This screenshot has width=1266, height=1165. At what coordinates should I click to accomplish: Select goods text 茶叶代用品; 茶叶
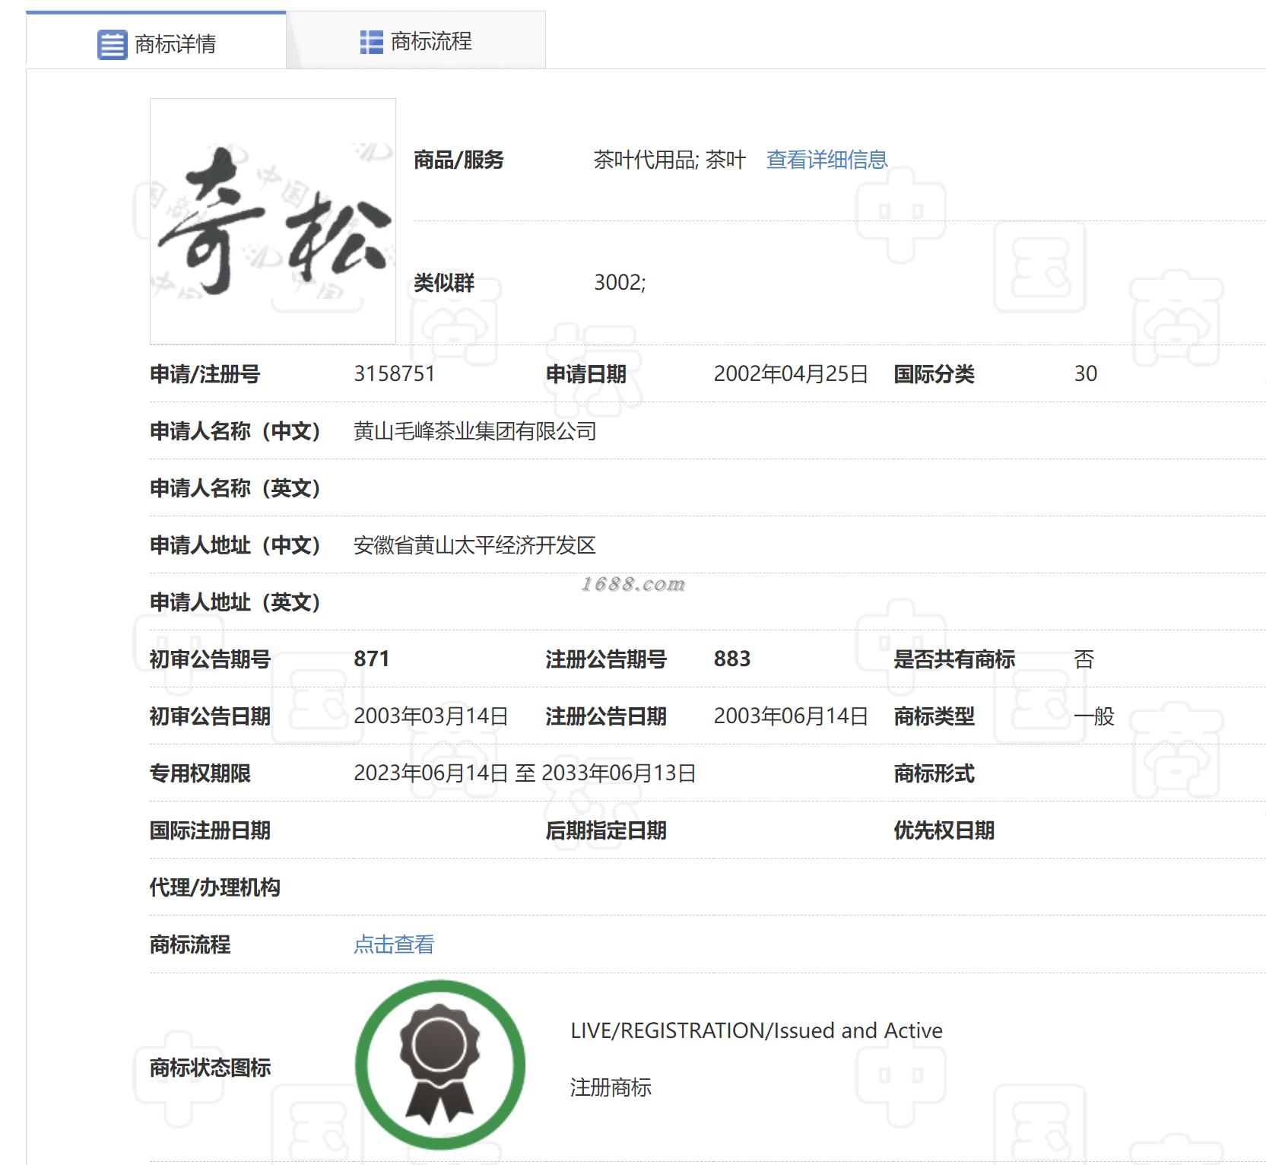coord(669,160)
